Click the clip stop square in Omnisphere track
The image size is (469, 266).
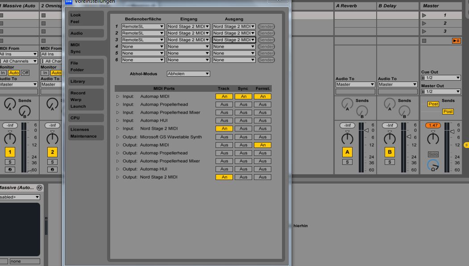43,41
